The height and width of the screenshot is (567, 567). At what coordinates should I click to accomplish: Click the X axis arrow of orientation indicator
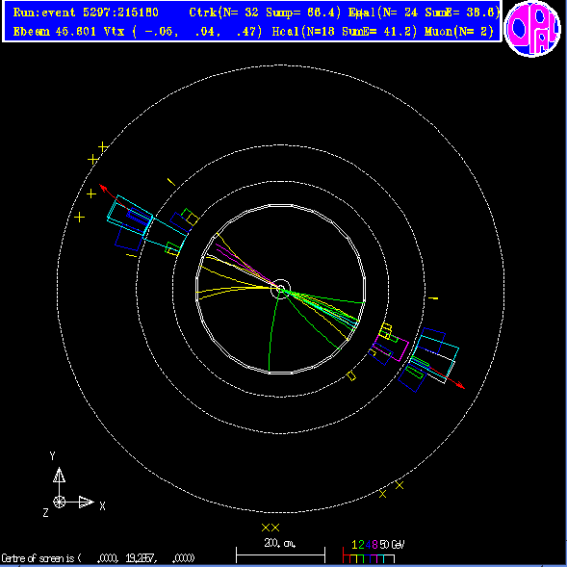pos(86,502)
